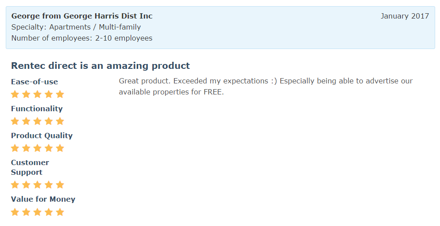Click the first star under Ease-of-use
Image resolution: width=440 pixels, height=226 pixels.
pos(15,94)
